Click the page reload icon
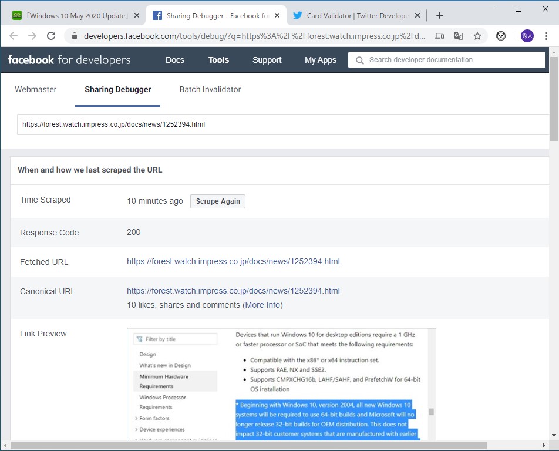 (x=52, y=35)
